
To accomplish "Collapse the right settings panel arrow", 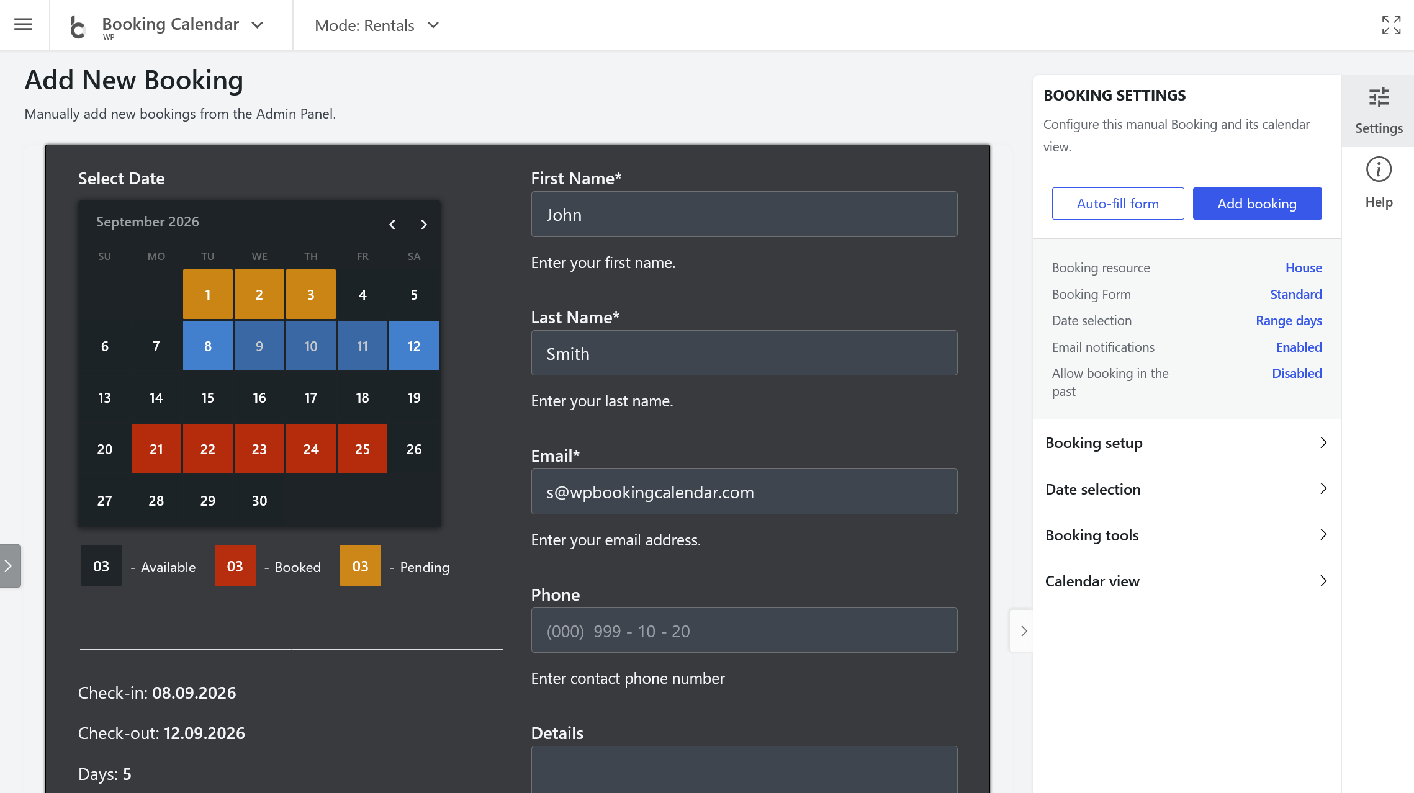I will pos(1023,631).
